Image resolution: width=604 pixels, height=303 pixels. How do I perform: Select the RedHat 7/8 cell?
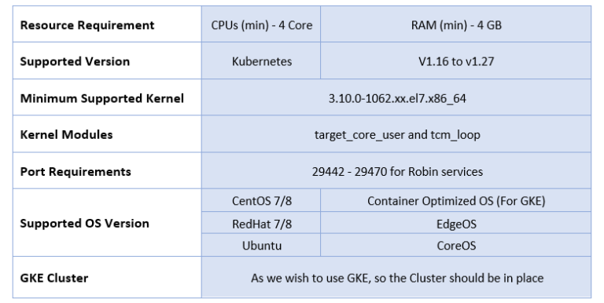coord(261,223)
